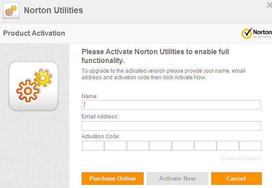Click the Norton Utilities title text

pyautogui.click(x=53, y=10)
